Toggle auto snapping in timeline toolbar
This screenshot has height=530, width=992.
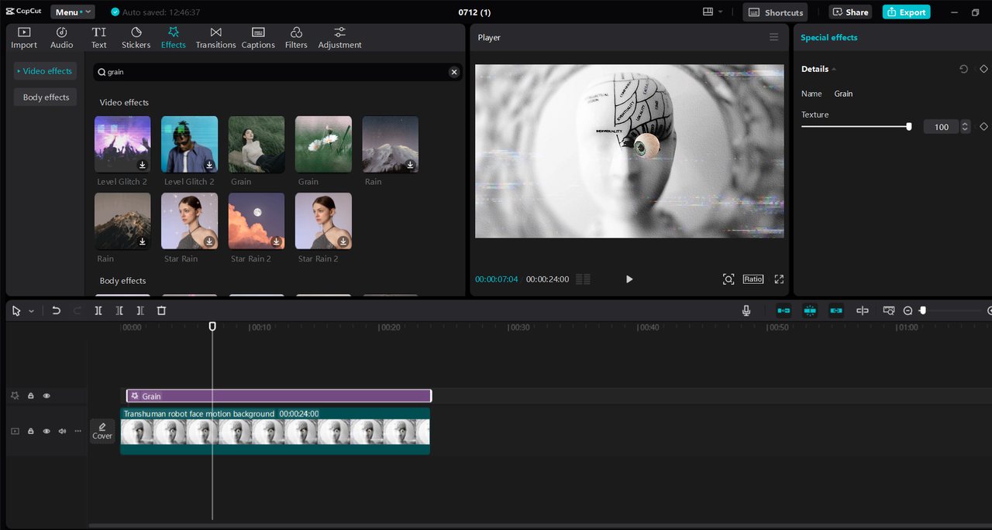(810, 310)
